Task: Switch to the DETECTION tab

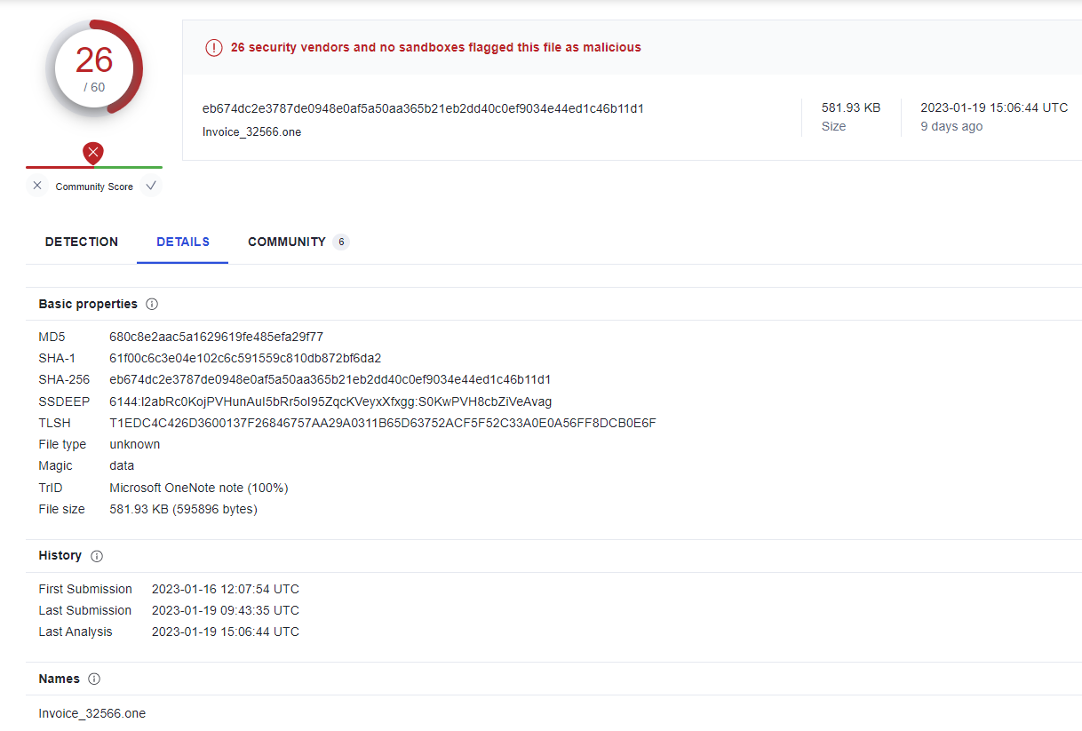Action: coord(82,242)
